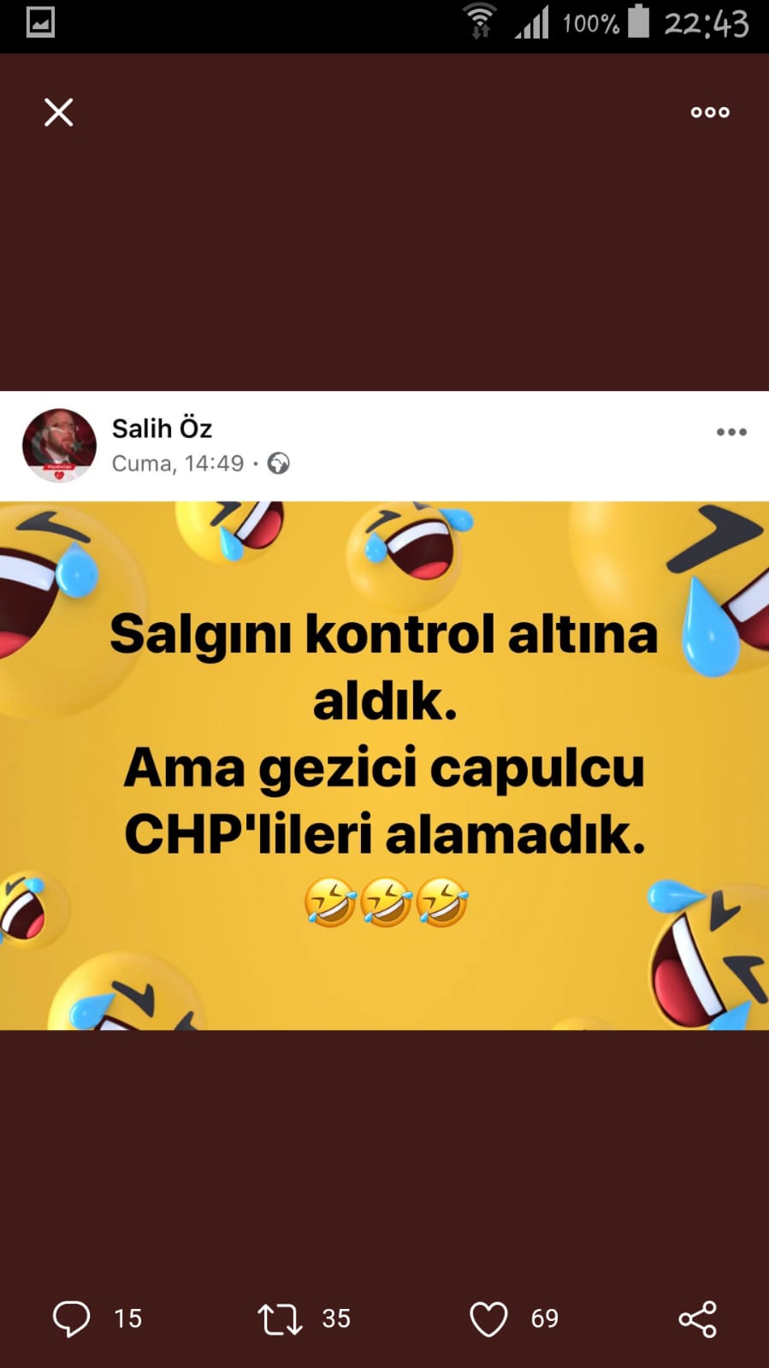Screen dimensions: 769x1368
Task: Tap the picture notification icon in status bar
Action: (40, 22)
